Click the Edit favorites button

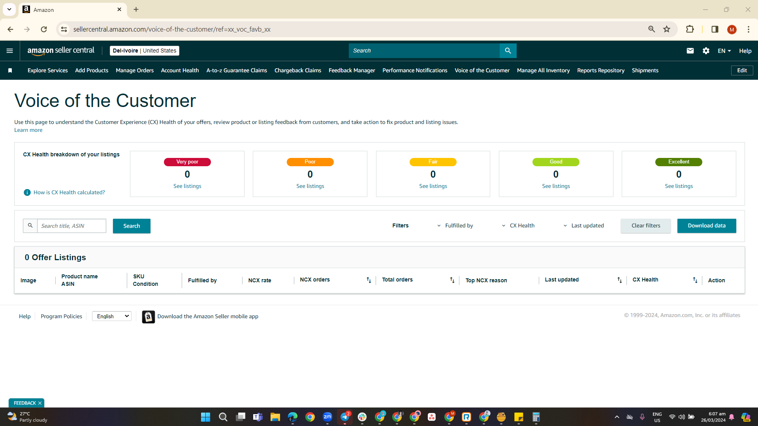coord(742,70)
